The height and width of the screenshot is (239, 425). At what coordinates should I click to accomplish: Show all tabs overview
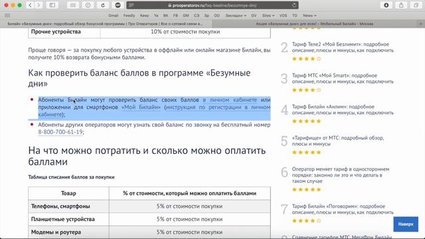[x=416, y=5]
